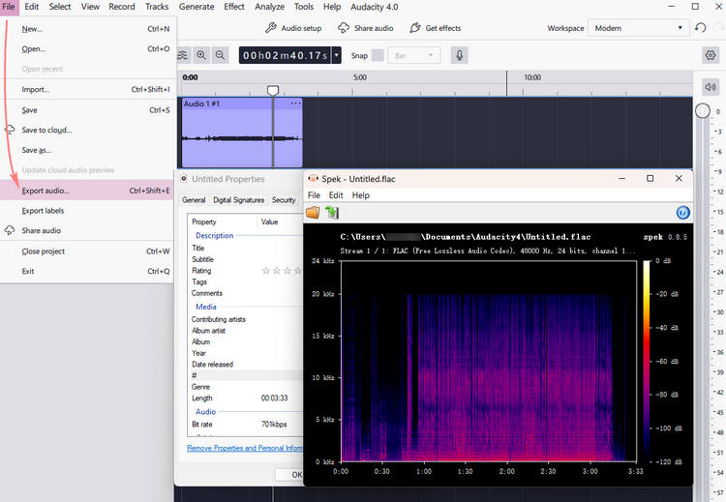
Task: Open the Analyze menu
Action: tap(269, 7)
